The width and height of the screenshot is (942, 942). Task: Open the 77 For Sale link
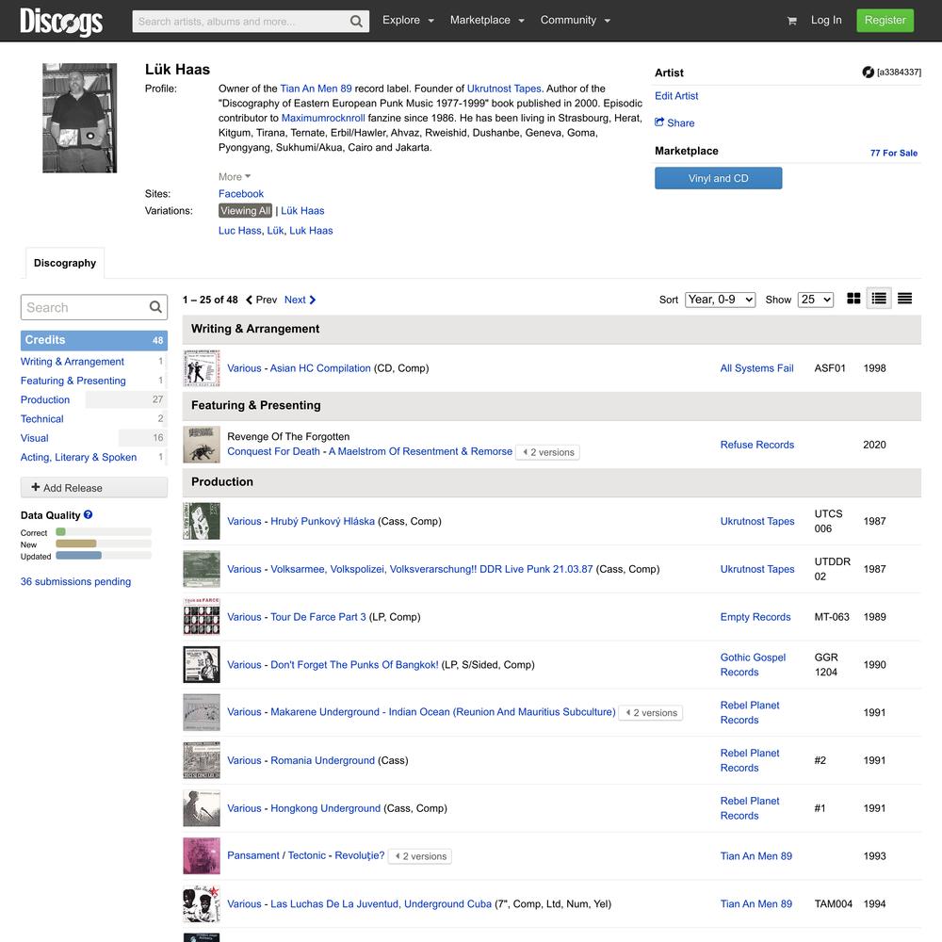click(x=894, y=154)
